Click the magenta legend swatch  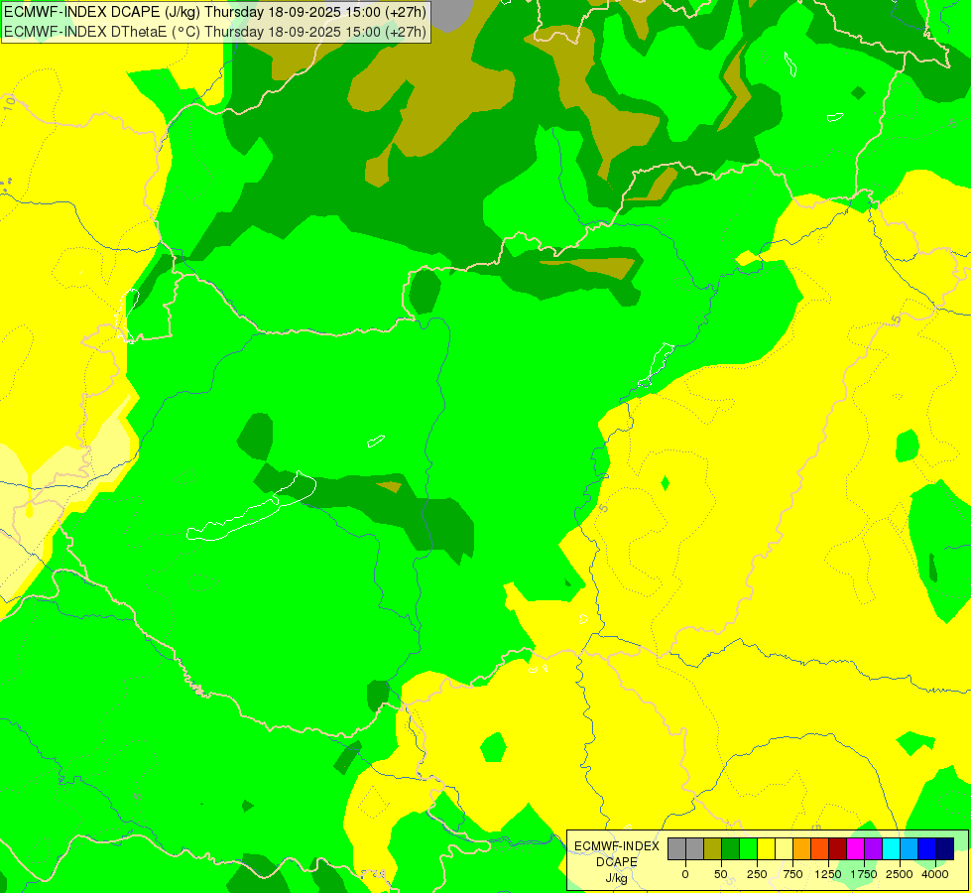pyautogui.click(x=856, y=848)
